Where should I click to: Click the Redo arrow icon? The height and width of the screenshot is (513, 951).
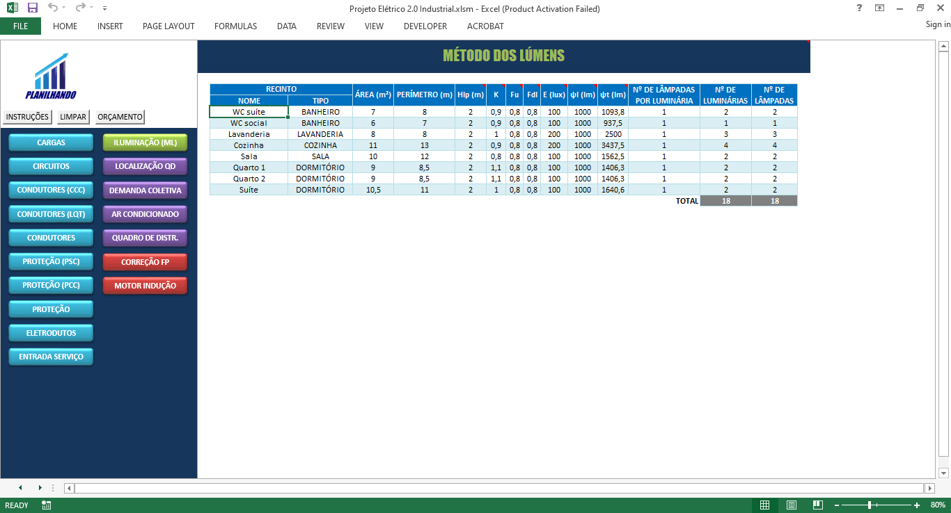tap(79, 8)
